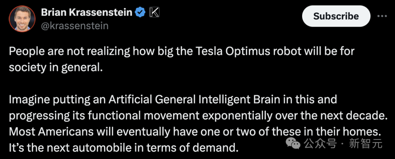Open the more options ellipsis menu

[x=381, y=16]
